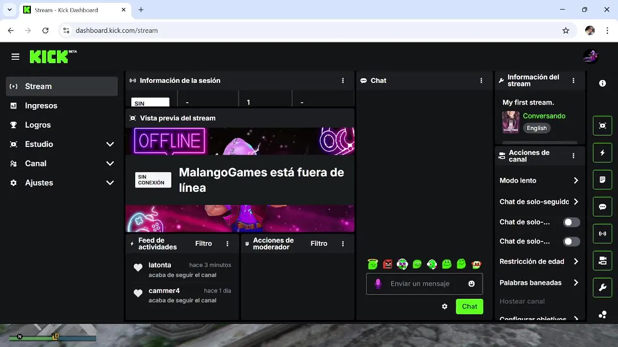The height and width of the screenshot is (347, 618).
Task: Click the SIN CONEXIÓN badge in stream preview
Action: point(153,180)
